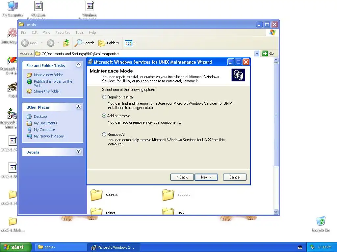Click the tray keyboard icon
Image resolution: width=337 pixels, height=252 pixels.
click(300, 247)
